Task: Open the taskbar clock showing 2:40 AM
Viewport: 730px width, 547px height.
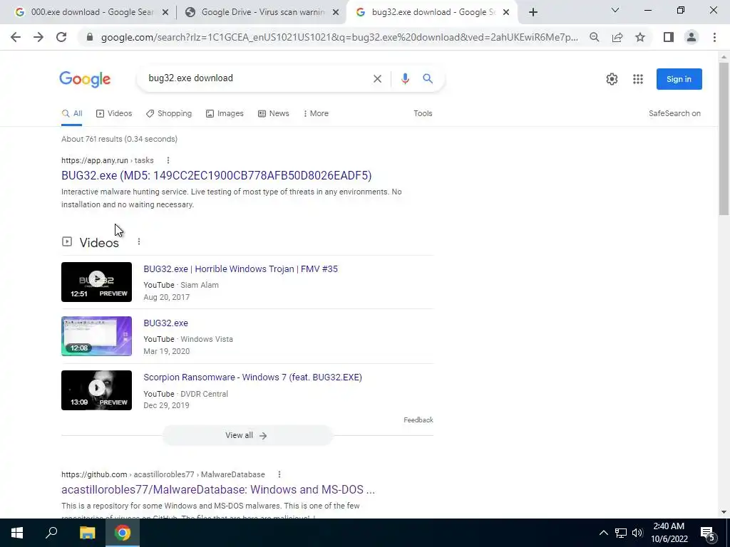Action: point(669,533)
